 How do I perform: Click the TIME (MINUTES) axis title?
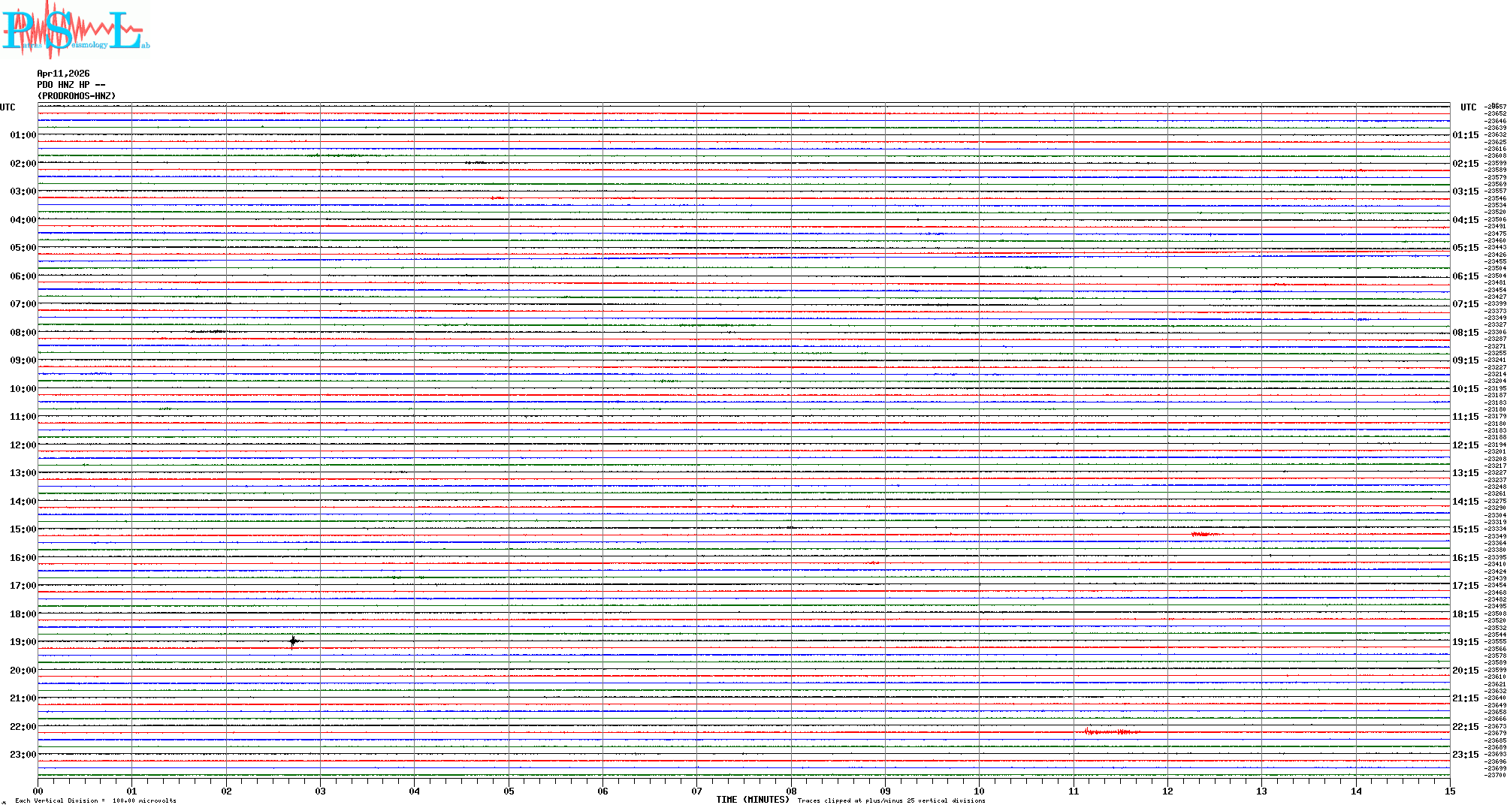752,800
